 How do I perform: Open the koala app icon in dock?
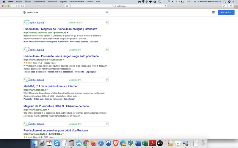178,143
